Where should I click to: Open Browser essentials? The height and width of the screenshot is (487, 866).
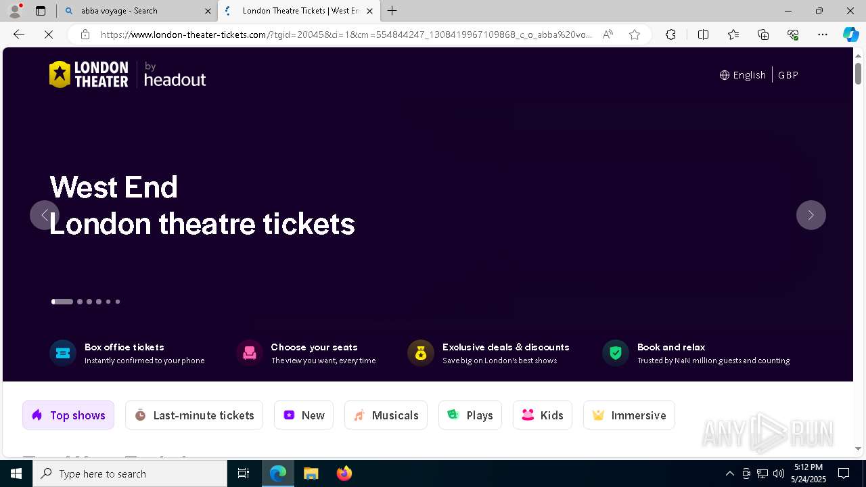[793, 34]
